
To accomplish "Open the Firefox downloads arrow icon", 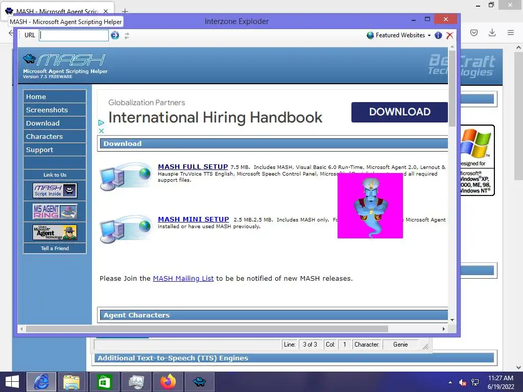I will coord(492,33).
